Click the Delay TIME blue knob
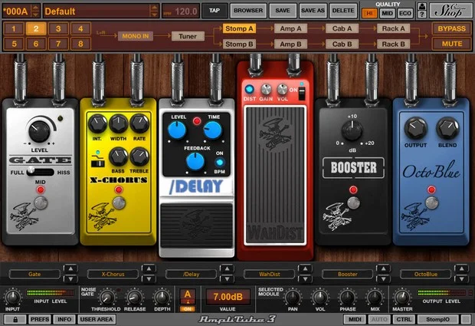475x326 pixels. (x=213, y=130)
